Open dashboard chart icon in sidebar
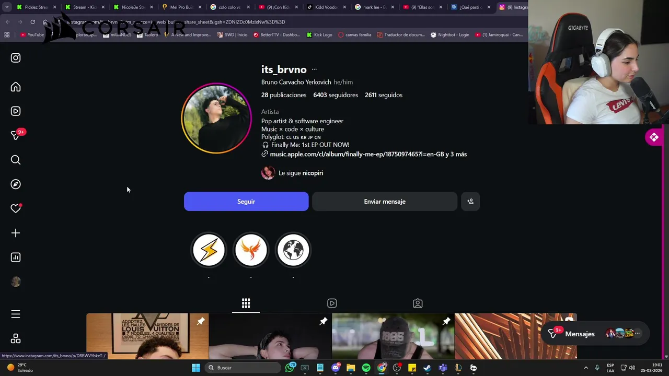 coord(16,257)
